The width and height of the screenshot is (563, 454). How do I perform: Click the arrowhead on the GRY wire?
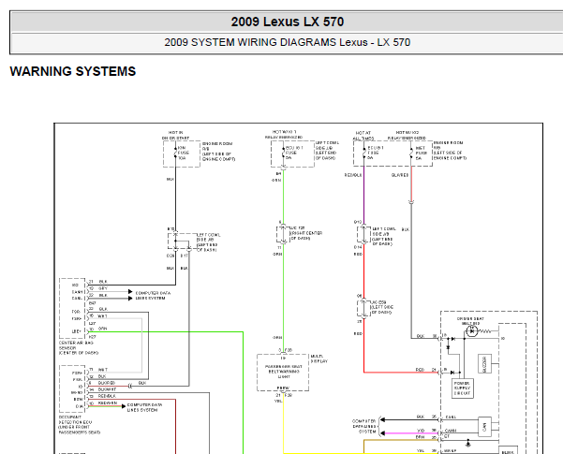coord(130,292)
